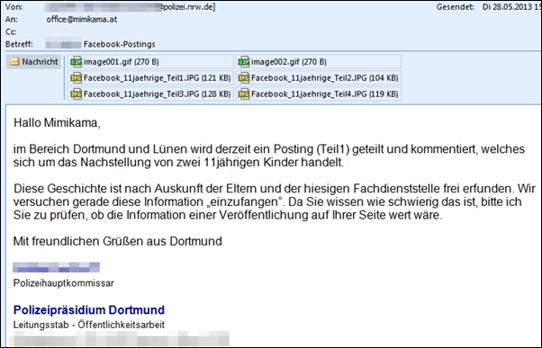Viewport: 542px width, 348px height.
Task: Click the 'Betreff:' header label
Action: (19, 44)
